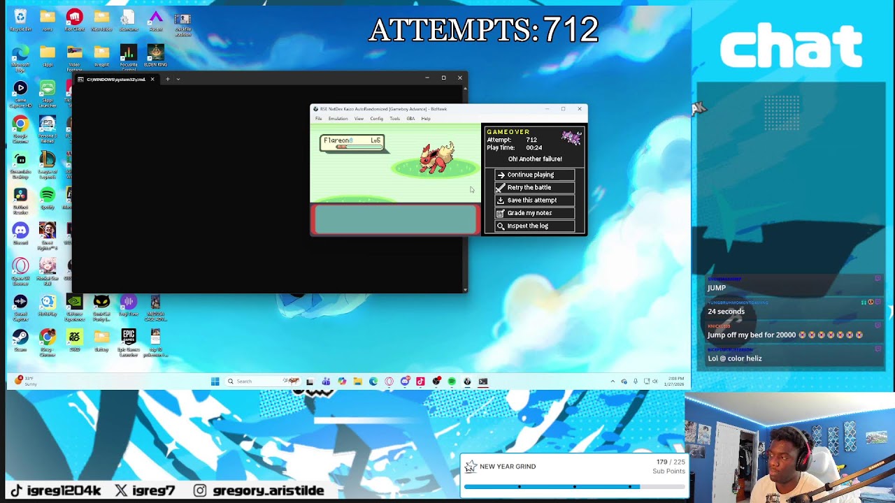This screenshot has height=503, width=895.
Task: Click the taskbar Search box
Action: pos(264,381)
